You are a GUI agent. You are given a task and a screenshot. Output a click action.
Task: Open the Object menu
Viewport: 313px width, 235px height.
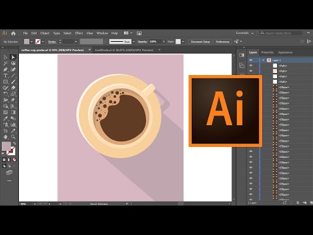point(45,33)
